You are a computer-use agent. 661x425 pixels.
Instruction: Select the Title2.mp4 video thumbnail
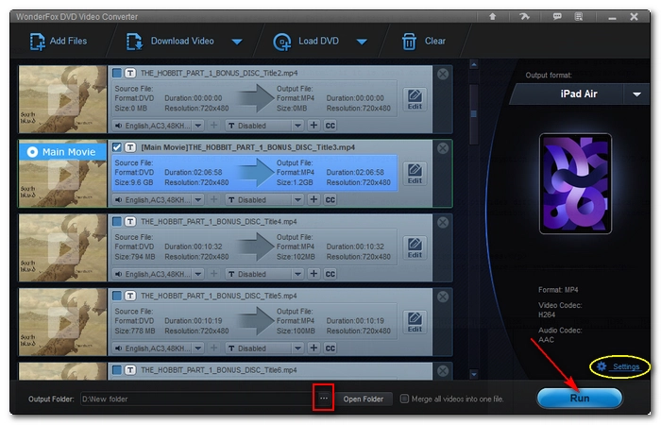(x=62, y=99)
